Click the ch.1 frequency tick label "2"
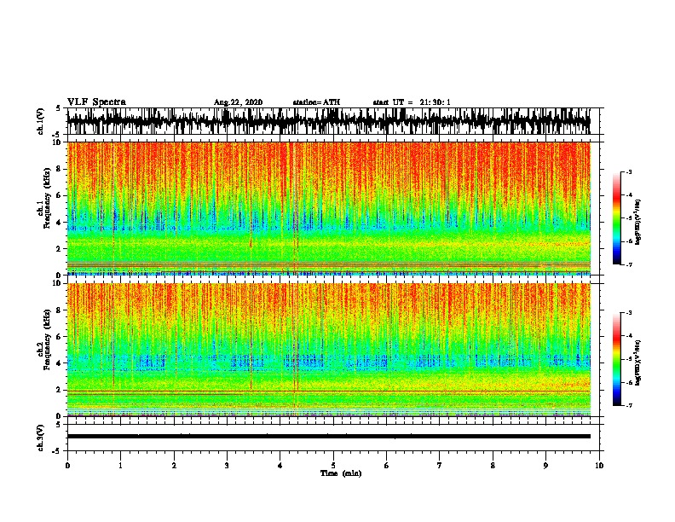The height and width of the screenshot is (522, 675). [60, 249]
